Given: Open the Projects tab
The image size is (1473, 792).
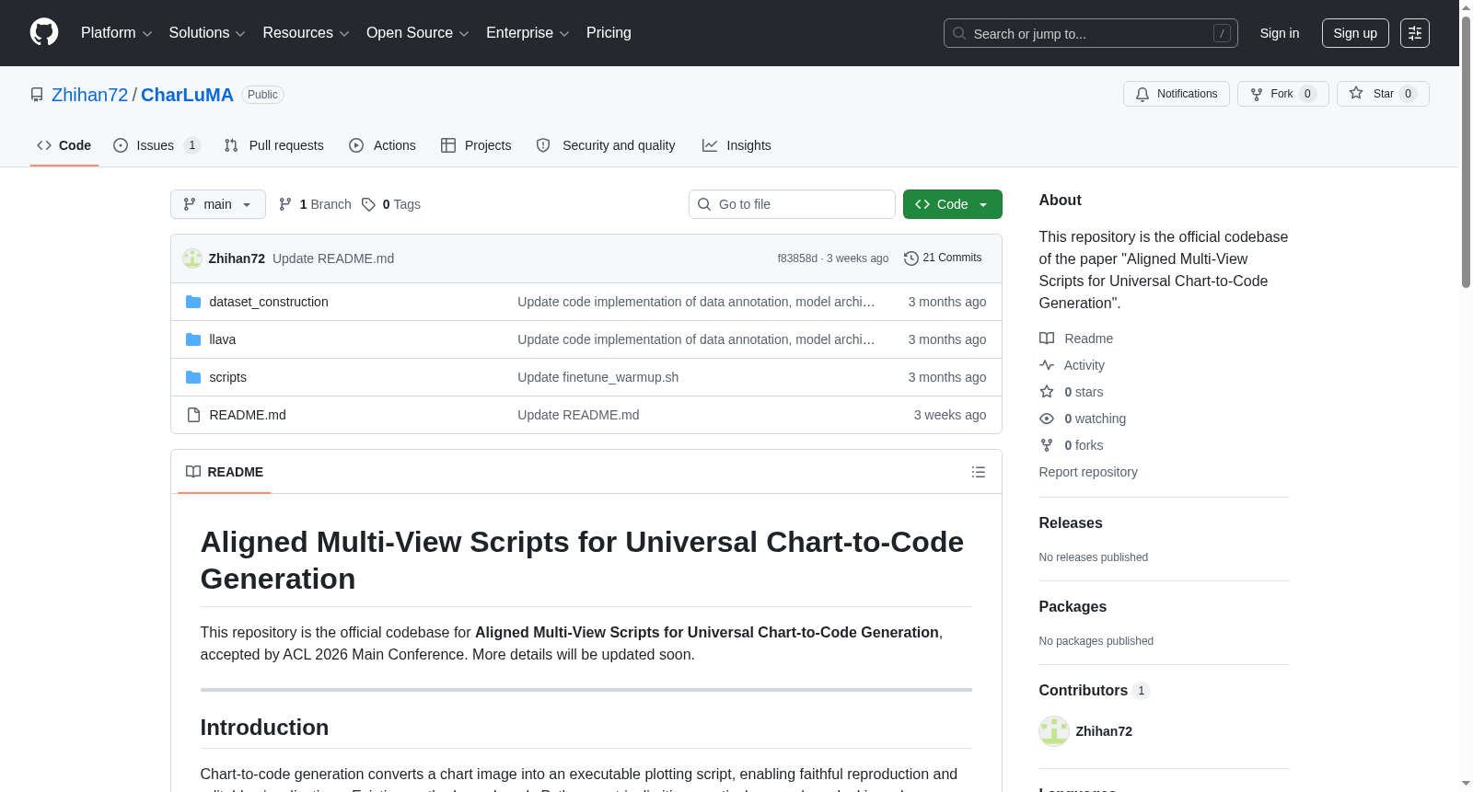Looking at the screenshot, I should [476, 145].
